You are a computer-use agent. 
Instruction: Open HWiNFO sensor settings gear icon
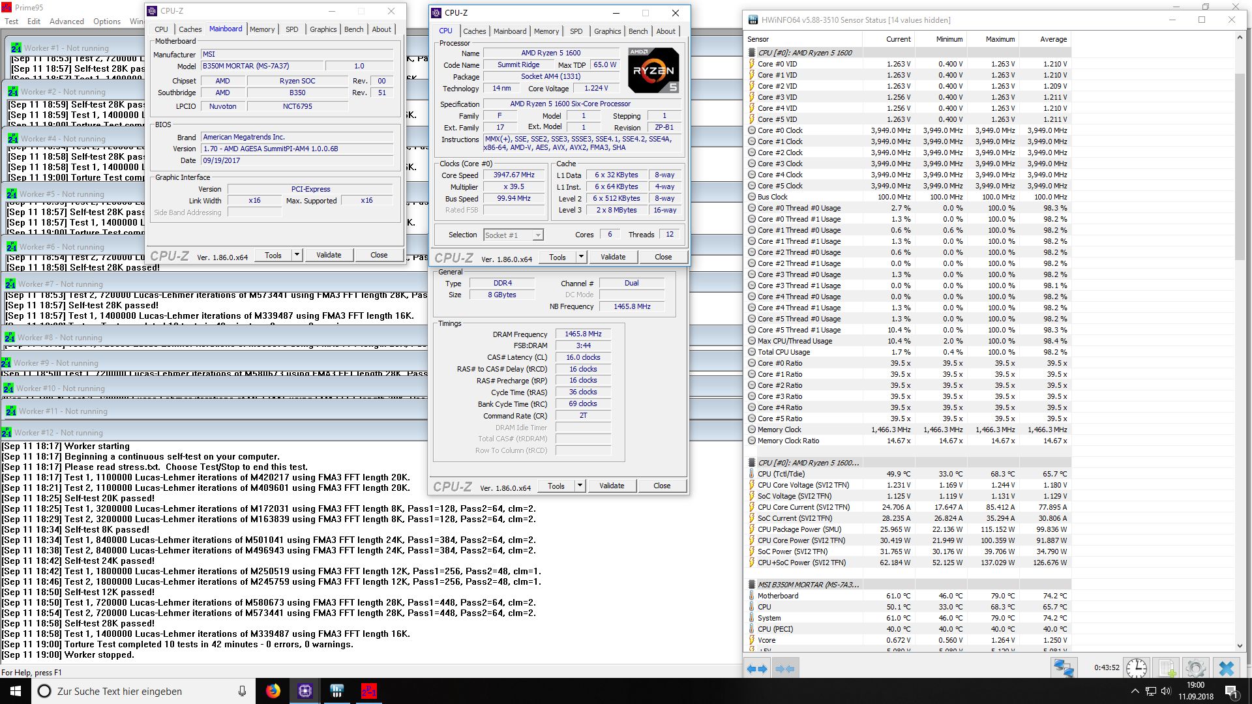click(x=1195, y=668)
